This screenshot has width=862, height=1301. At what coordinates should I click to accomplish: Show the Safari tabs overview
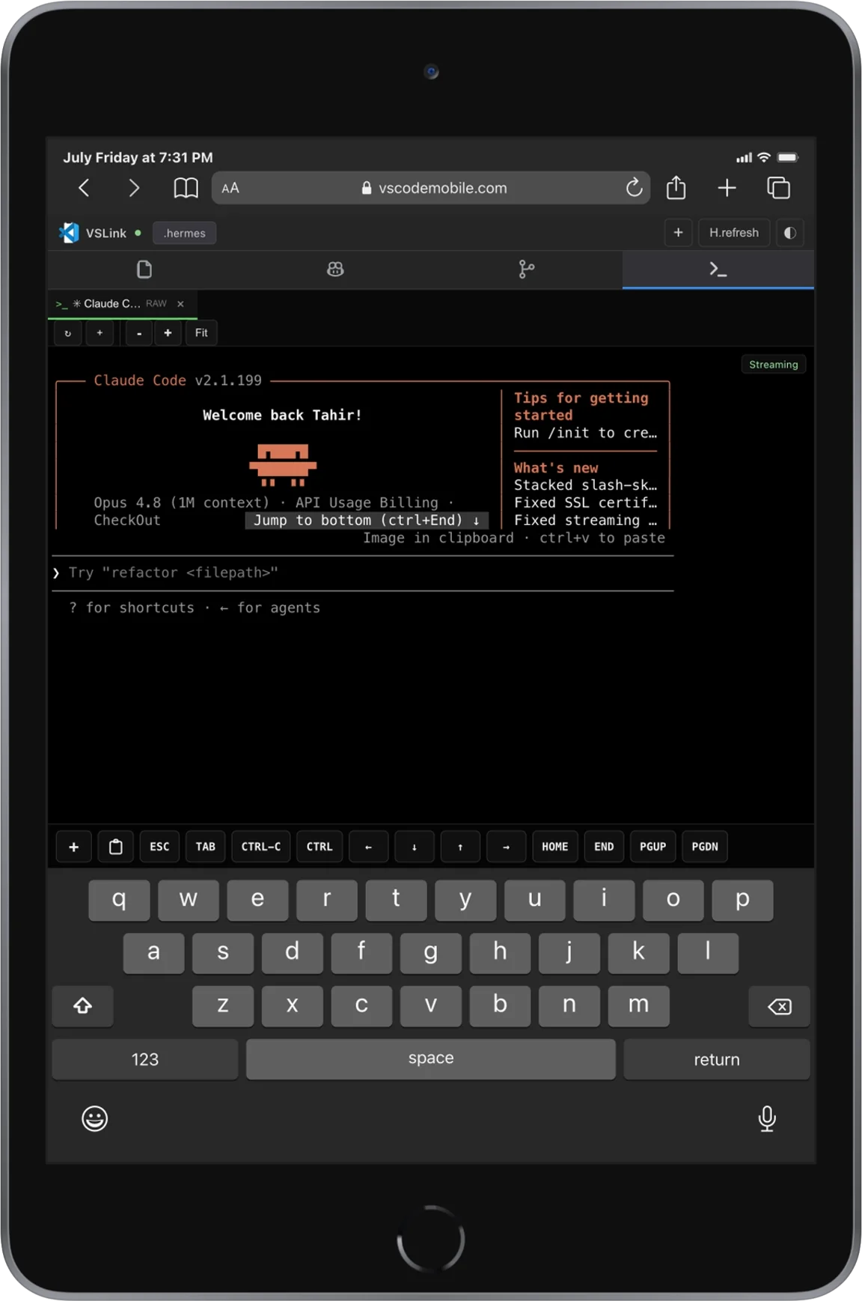778,188
